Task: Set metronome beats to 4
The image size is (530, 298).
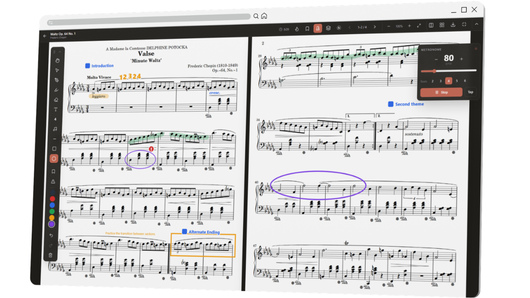Action: 449,81
